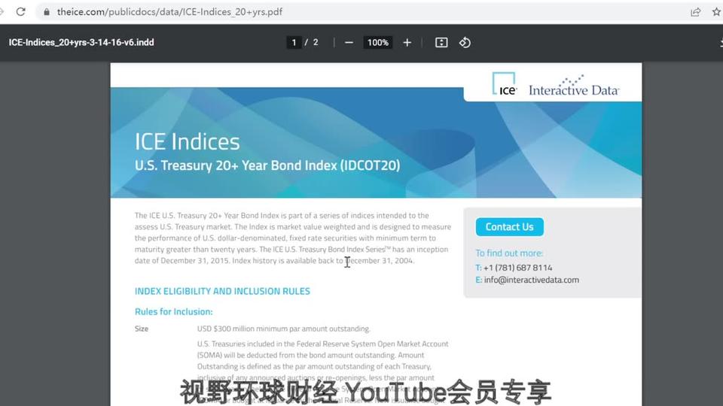Click the ICE Indices title text

click(188, 142)
